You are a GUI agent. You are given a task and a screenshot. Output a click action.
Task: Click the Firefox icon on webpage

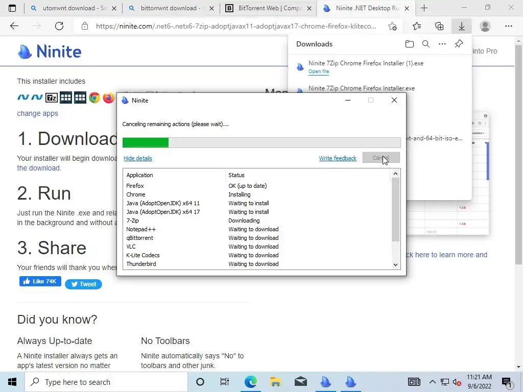(x=108, y=97)
